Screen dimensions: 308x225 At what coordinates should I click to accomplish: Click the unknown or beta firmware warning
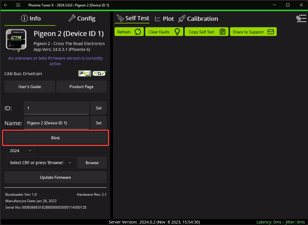point(56,61)
